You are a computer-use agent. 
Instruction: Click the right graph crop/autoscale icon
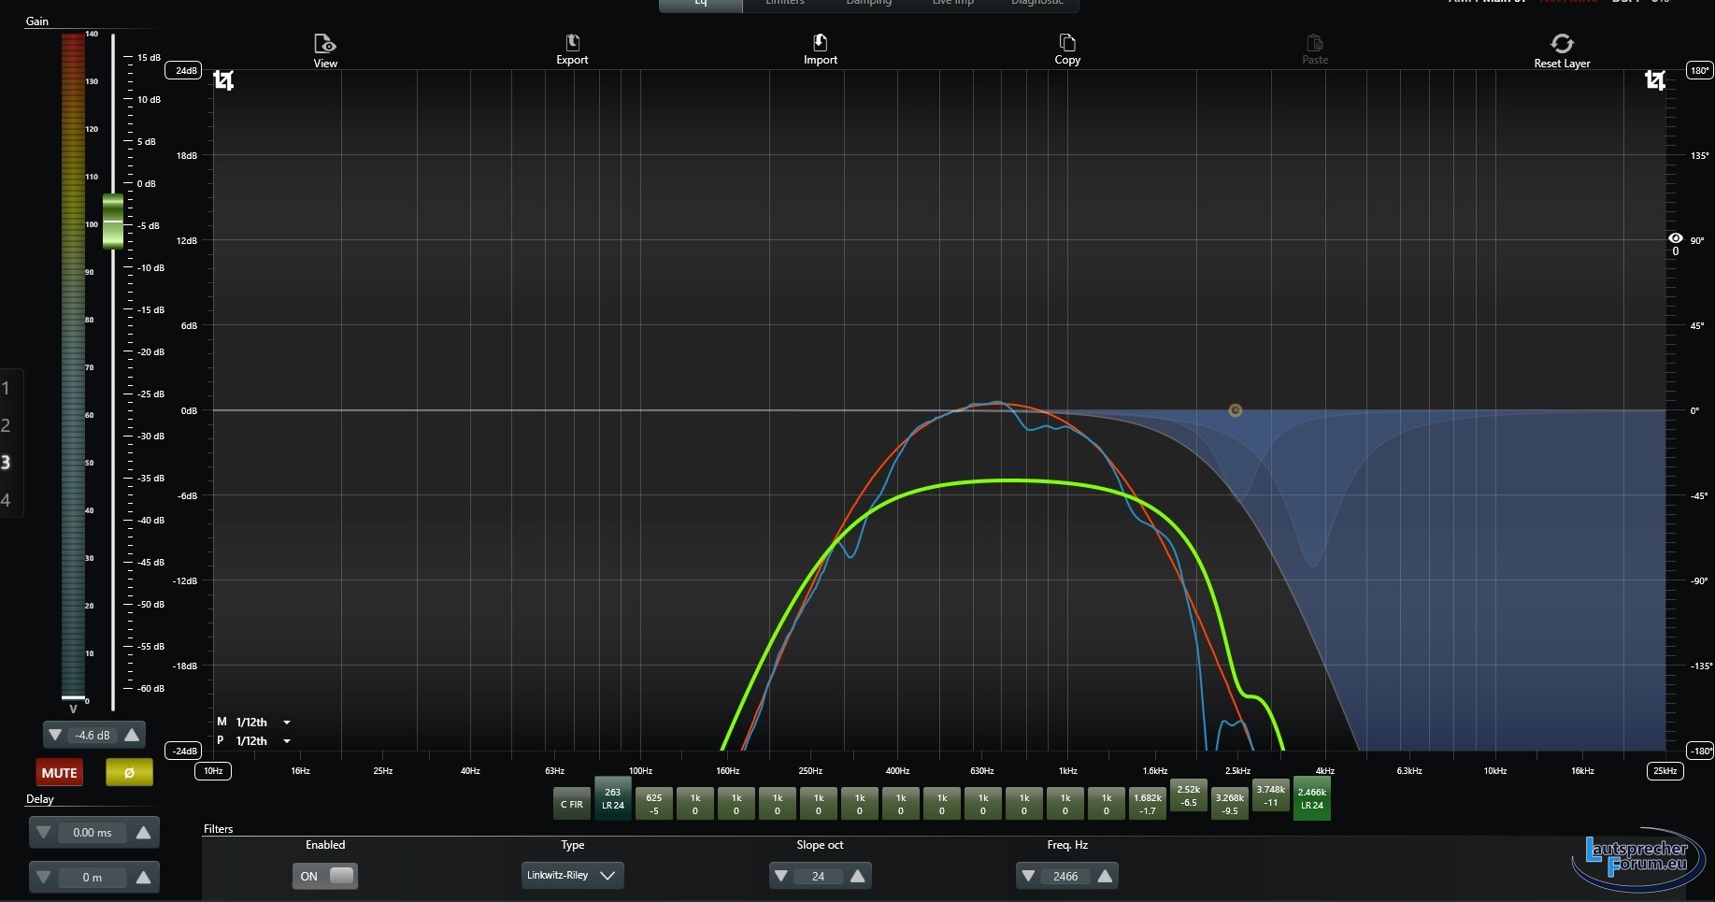pyautogui.click(x=1655, y=80)
